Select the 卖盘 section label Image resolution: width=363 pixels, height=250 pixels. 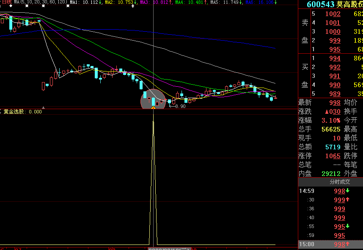click(305, 32)
